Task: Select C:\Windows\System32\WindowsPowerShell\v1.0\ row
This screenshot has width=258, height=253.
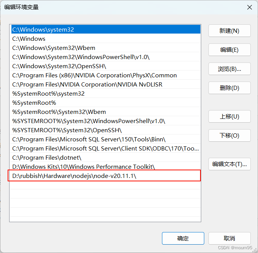Action: [x=106, y=57]
